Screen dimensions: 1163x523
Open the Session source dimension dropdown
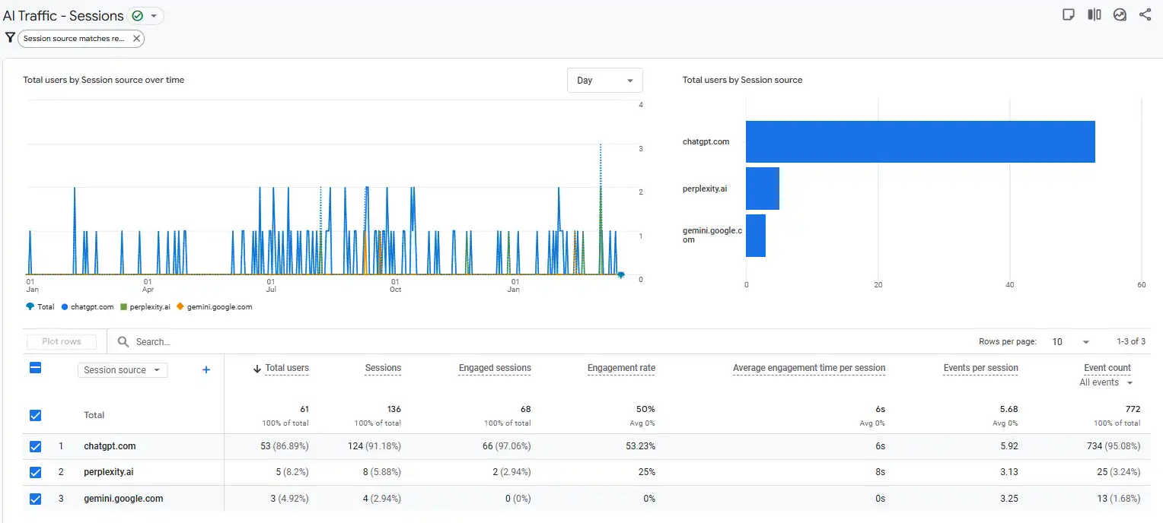tap(123, 370)
